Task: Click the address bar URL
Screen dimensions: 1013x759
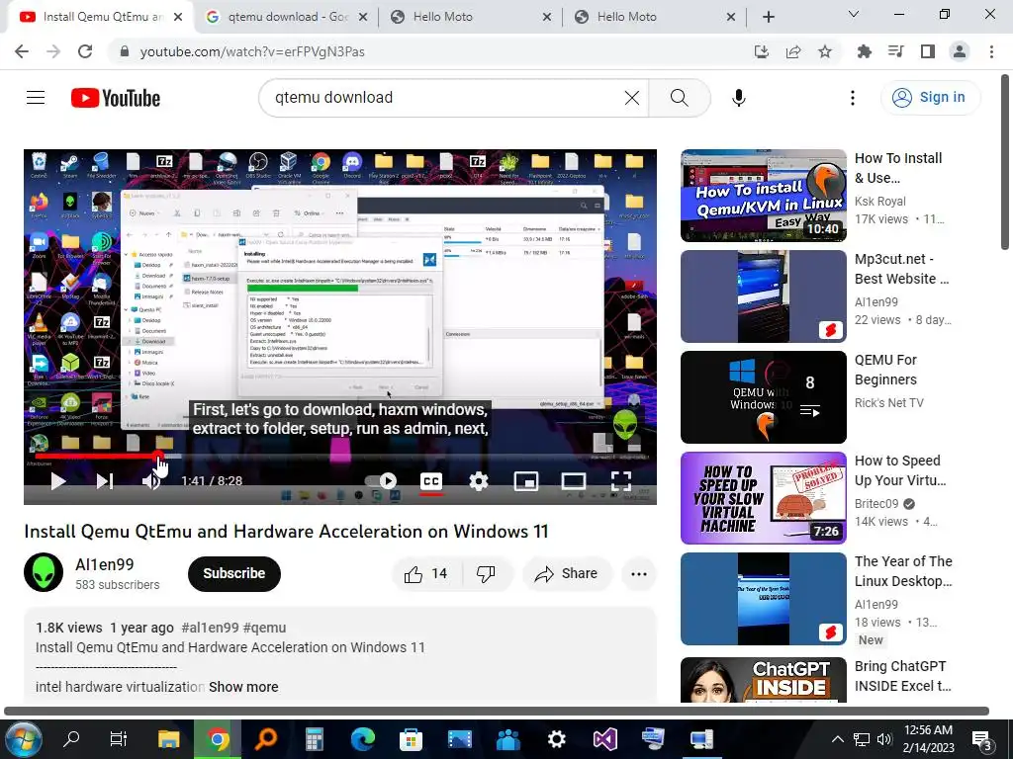Action: click(252, 51)
